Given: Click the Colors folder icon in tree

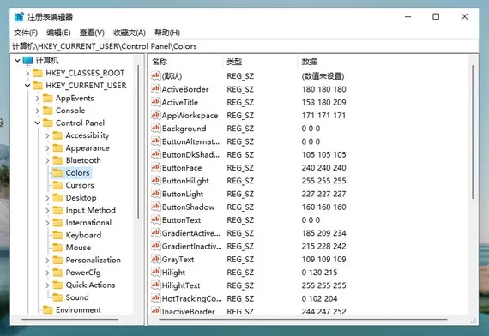Looking at the screenshot, I should [x=57, y=172].
